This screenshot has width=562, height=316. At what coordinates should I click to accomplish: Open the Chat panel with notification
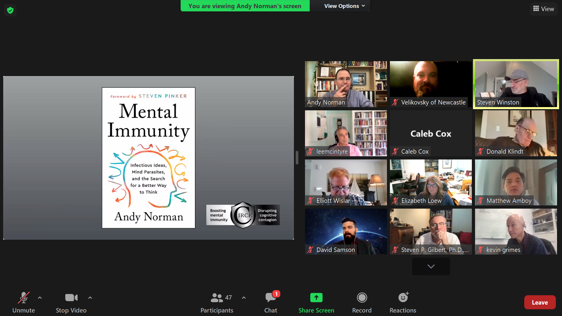pyautogui.click(x=271, y=298)
